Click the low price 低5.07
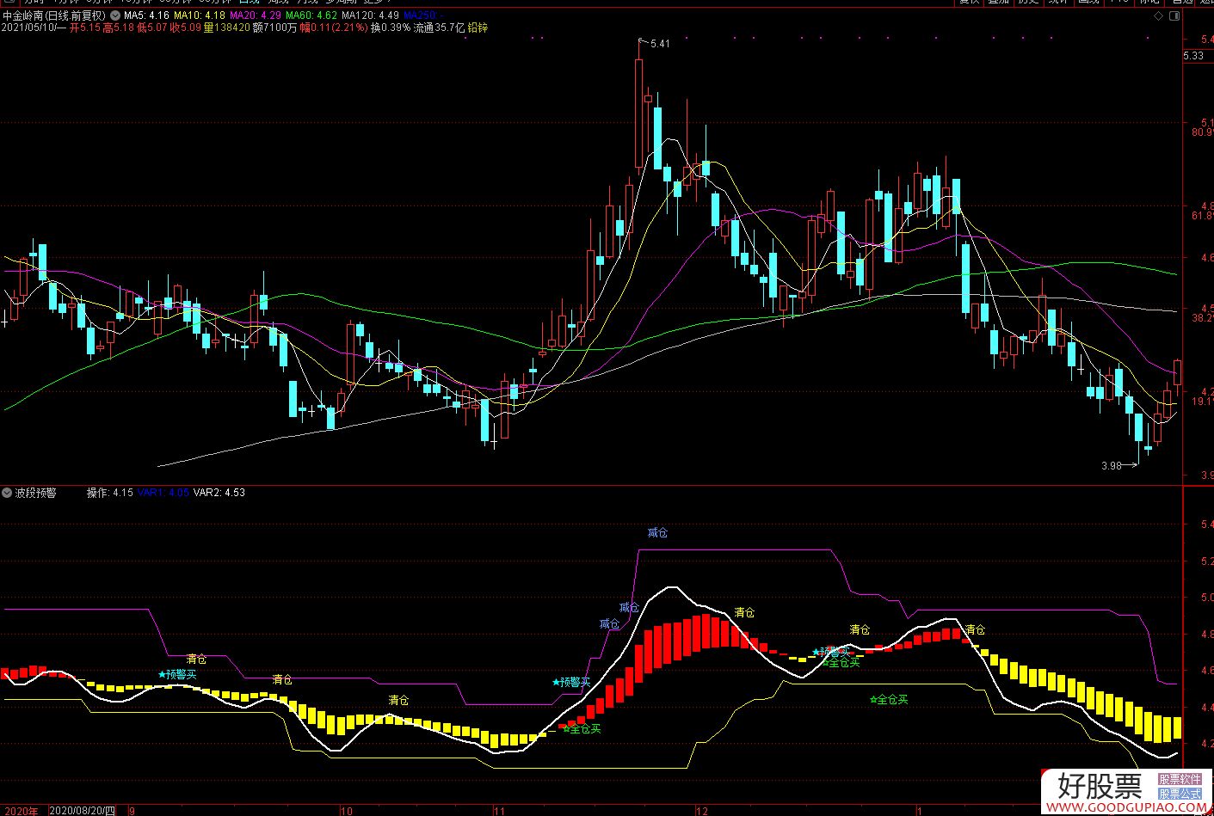Image resolution: width=1214 pixels, height=816 pixels. coord(152,28)
